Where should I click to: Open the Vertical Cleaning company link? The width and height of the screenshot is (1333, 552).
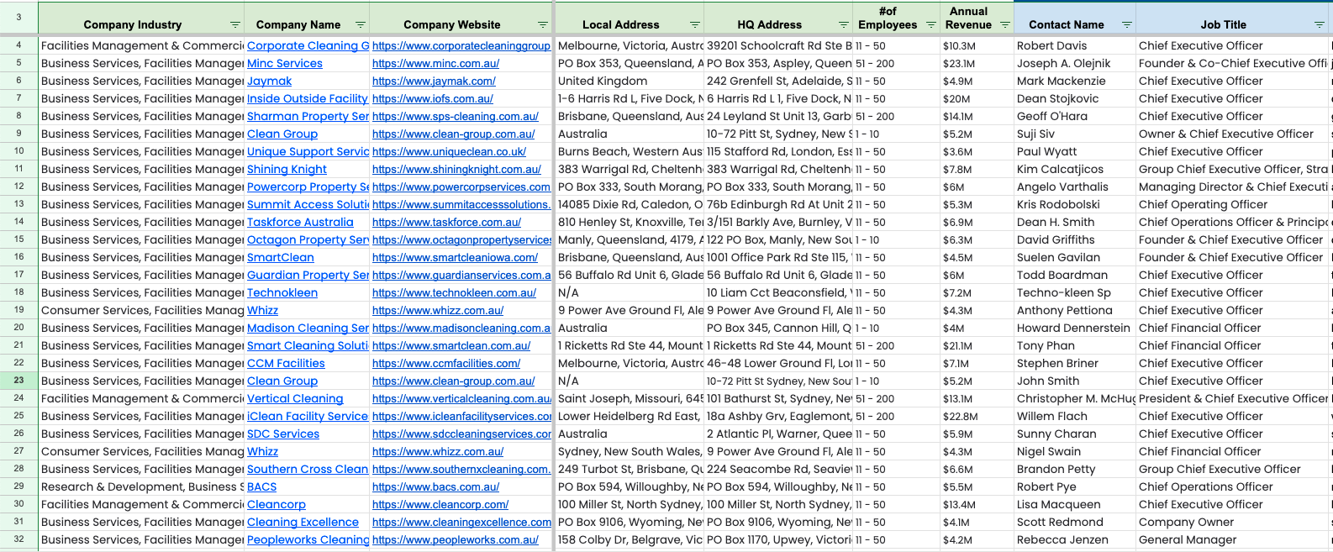pos(295,399)
